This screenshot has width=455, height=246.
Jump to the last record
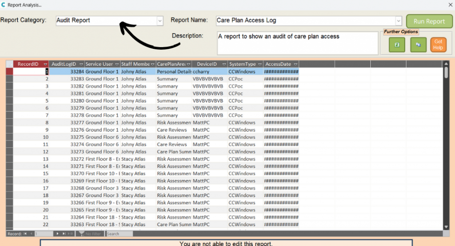[64, 234]
